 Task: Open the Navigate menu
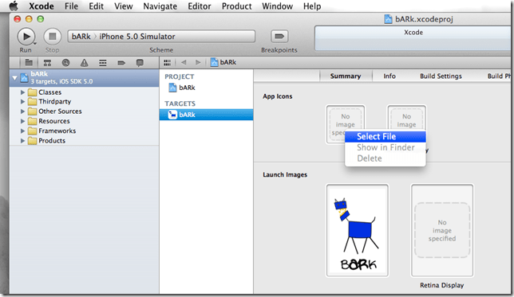(x=160, y=6)
